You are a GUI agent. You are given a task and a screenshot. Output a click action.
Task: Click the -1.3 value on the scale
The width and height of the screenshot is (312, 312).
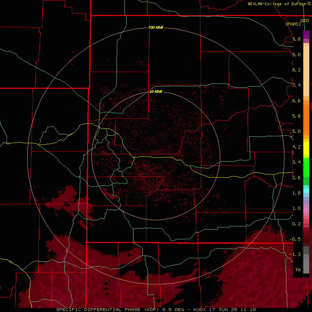295,254
